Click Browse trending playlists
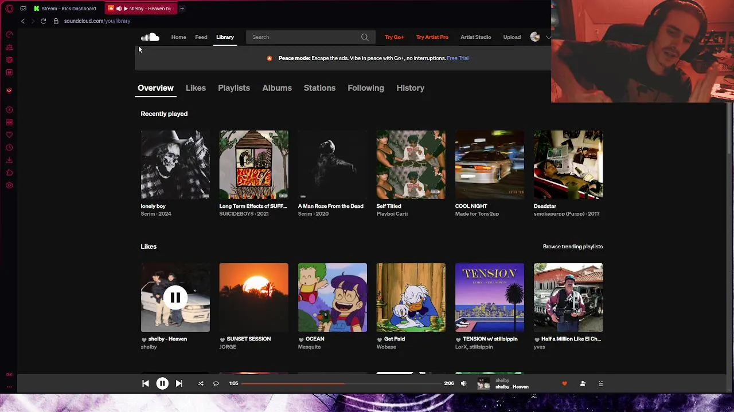This screenshot has height=412, width=734. pyautogui.click(x=572, y=247)
